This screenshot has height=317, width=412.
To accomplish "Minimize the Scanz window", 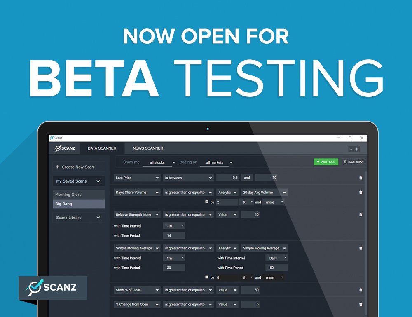I will pos(339,138).
